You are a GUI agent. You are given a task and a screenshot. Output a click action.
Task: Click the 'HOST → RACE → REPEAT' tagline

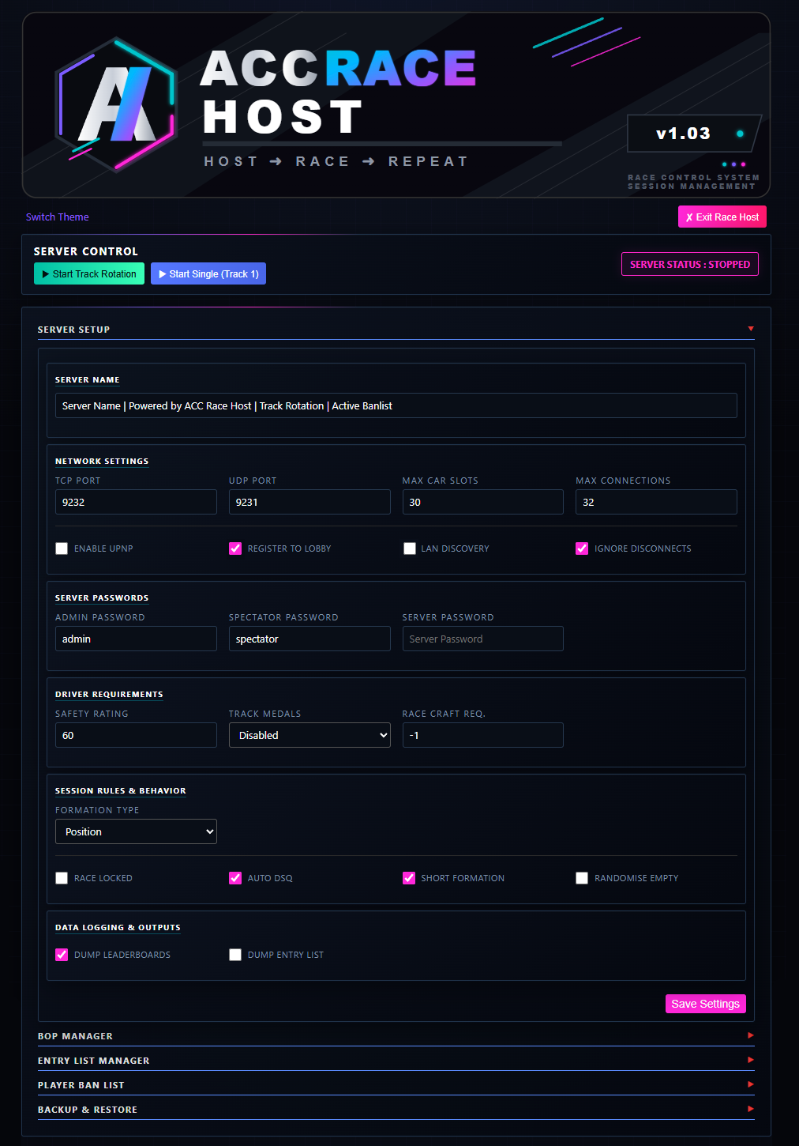coord(336,161)
